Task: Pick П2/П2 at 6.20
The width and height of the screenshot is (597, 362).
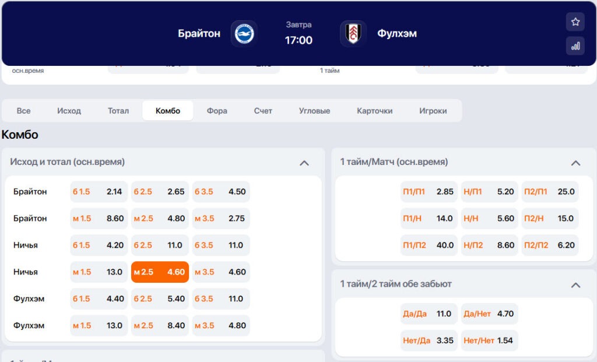Action: (550, 245)
